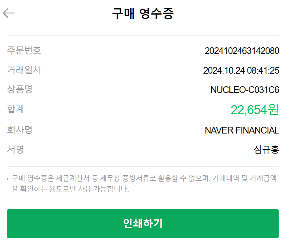Select the 서명 signature label
The width and height of the screenshot is (287, 243).
[16, 149]
